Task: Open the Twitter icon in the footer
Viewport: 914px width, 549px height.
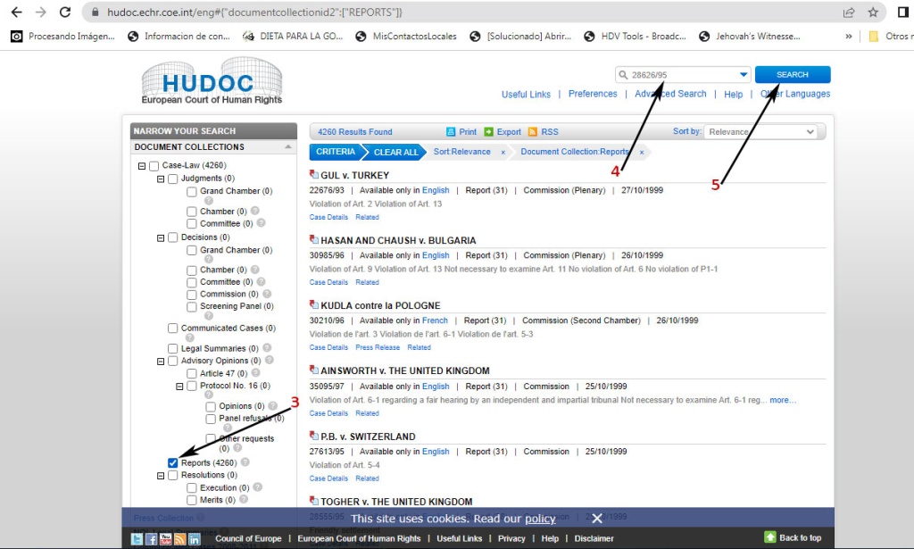Action: tap(137, 539)
